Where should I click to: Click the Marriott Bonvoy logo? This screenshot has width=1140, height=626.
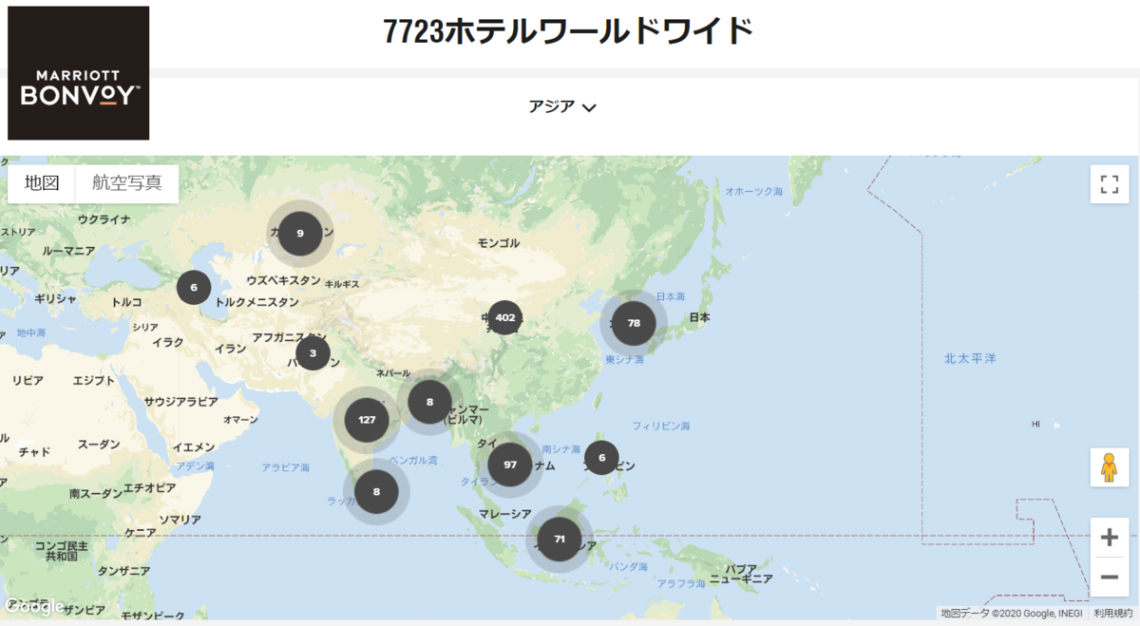click(x=79, y=73)
